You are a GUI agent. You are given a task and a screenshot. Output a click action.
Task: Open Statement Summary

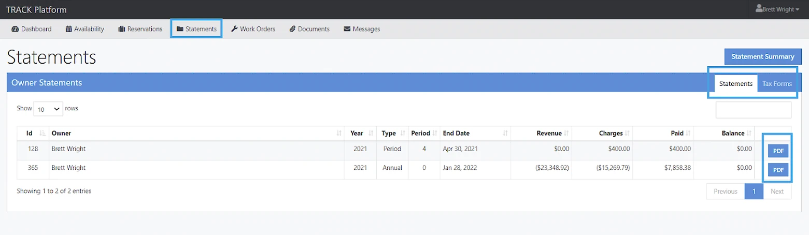tap(762, 56)
